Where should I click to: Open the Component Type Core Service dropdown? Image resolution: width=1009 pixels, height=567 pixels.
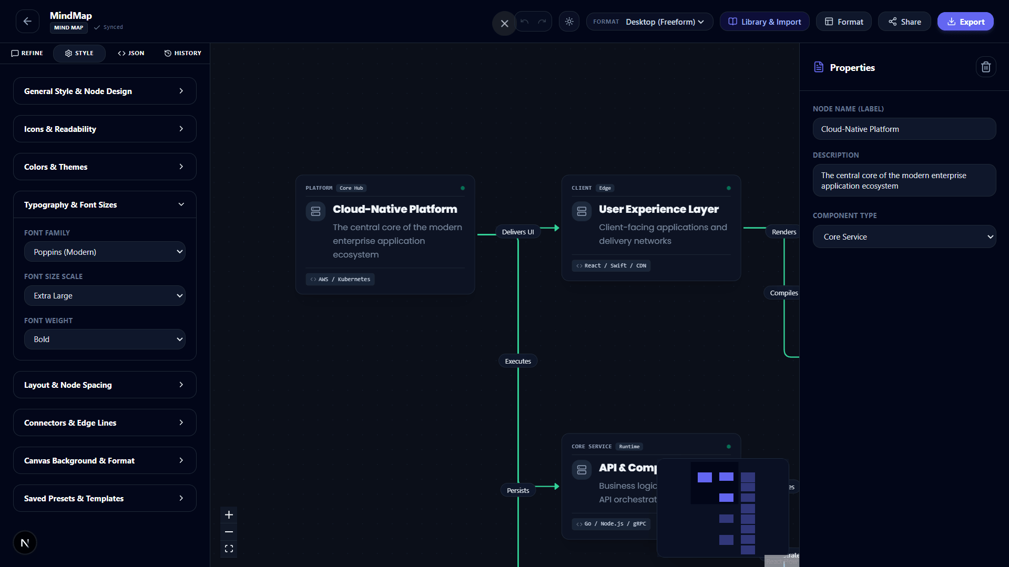pos(904,236)
